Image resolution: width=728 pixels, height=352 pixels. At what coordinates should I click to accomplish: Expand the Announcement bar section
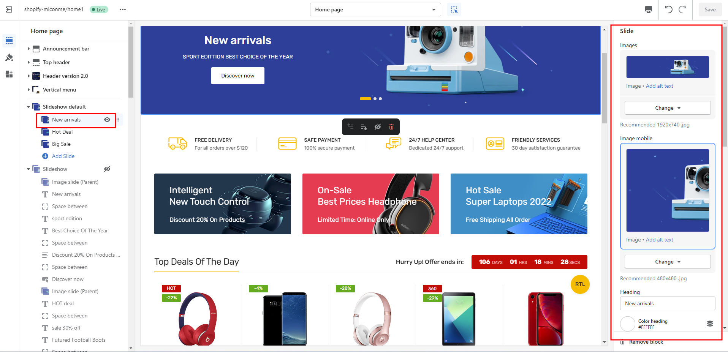click(28, 49)
